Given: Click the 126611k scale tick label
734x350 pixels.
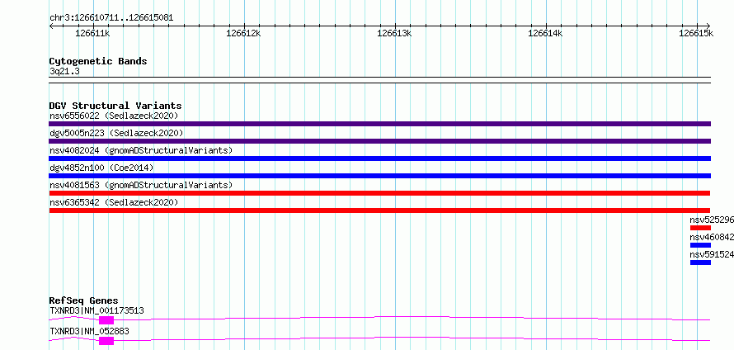Looking at the screenshot, I should [x=92, y=33].
